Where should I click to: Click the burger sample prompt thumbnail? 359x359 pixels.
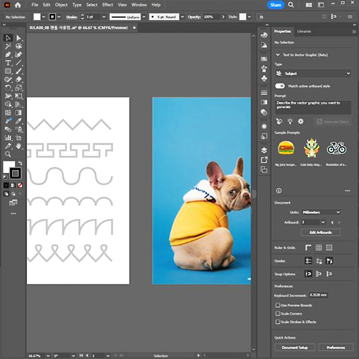pos(286,148)
